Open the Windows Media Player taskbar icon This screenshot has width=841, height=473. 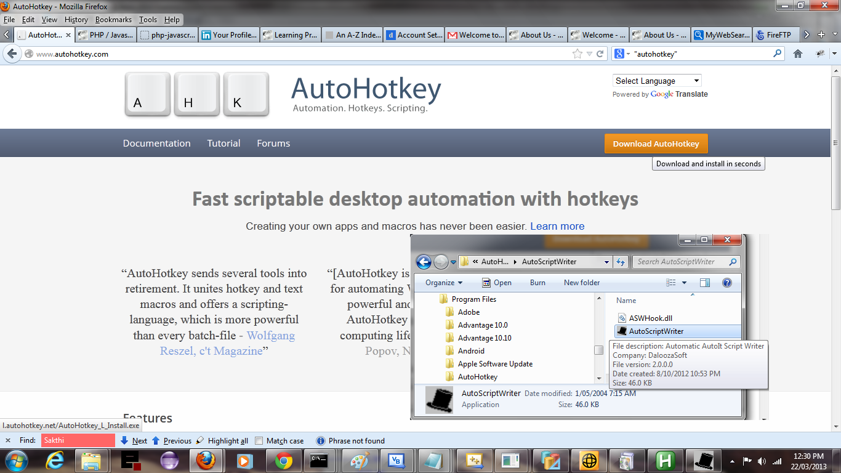click(x=245, y=460)
